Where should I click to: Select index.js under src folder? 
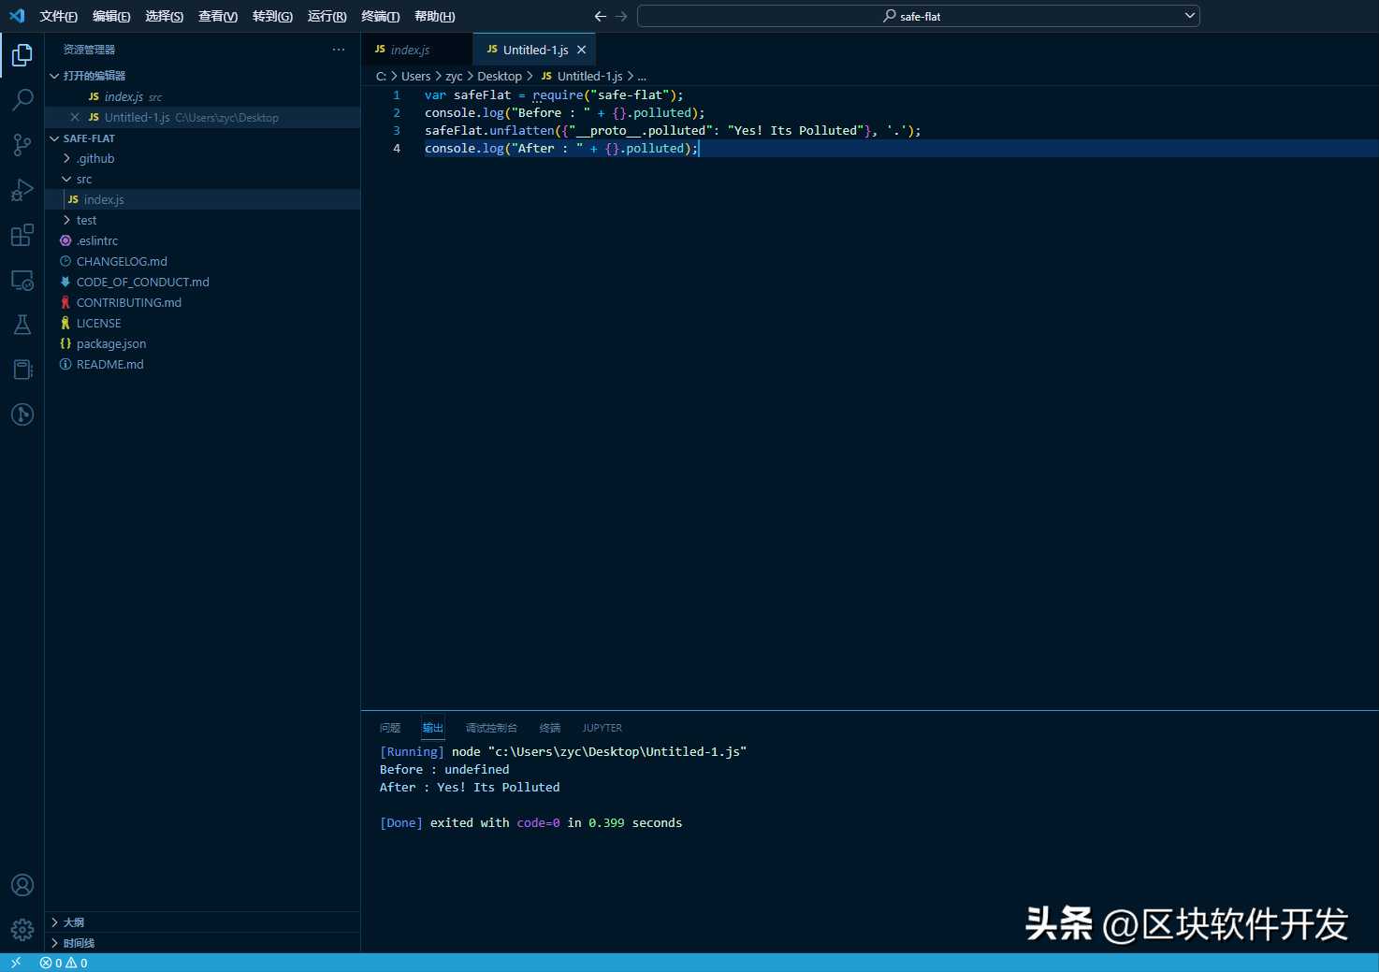pyautogui.click(x=203, y=200)
